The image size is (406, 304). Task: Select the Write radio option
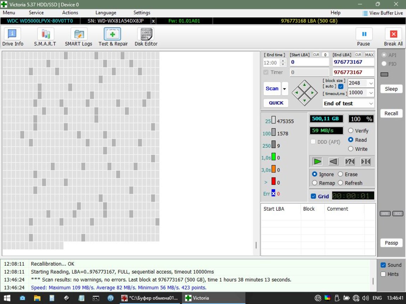pyautogui.click(x=351, y=149)
